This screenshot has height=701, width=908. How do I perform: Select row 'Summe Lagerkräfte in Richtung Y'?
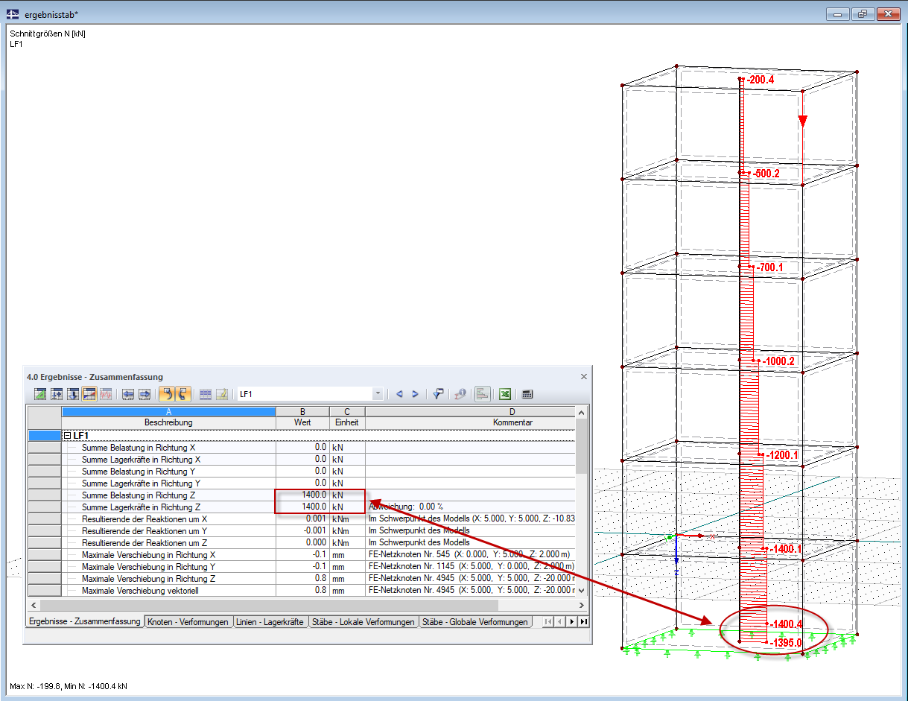(x=301, y=483)
